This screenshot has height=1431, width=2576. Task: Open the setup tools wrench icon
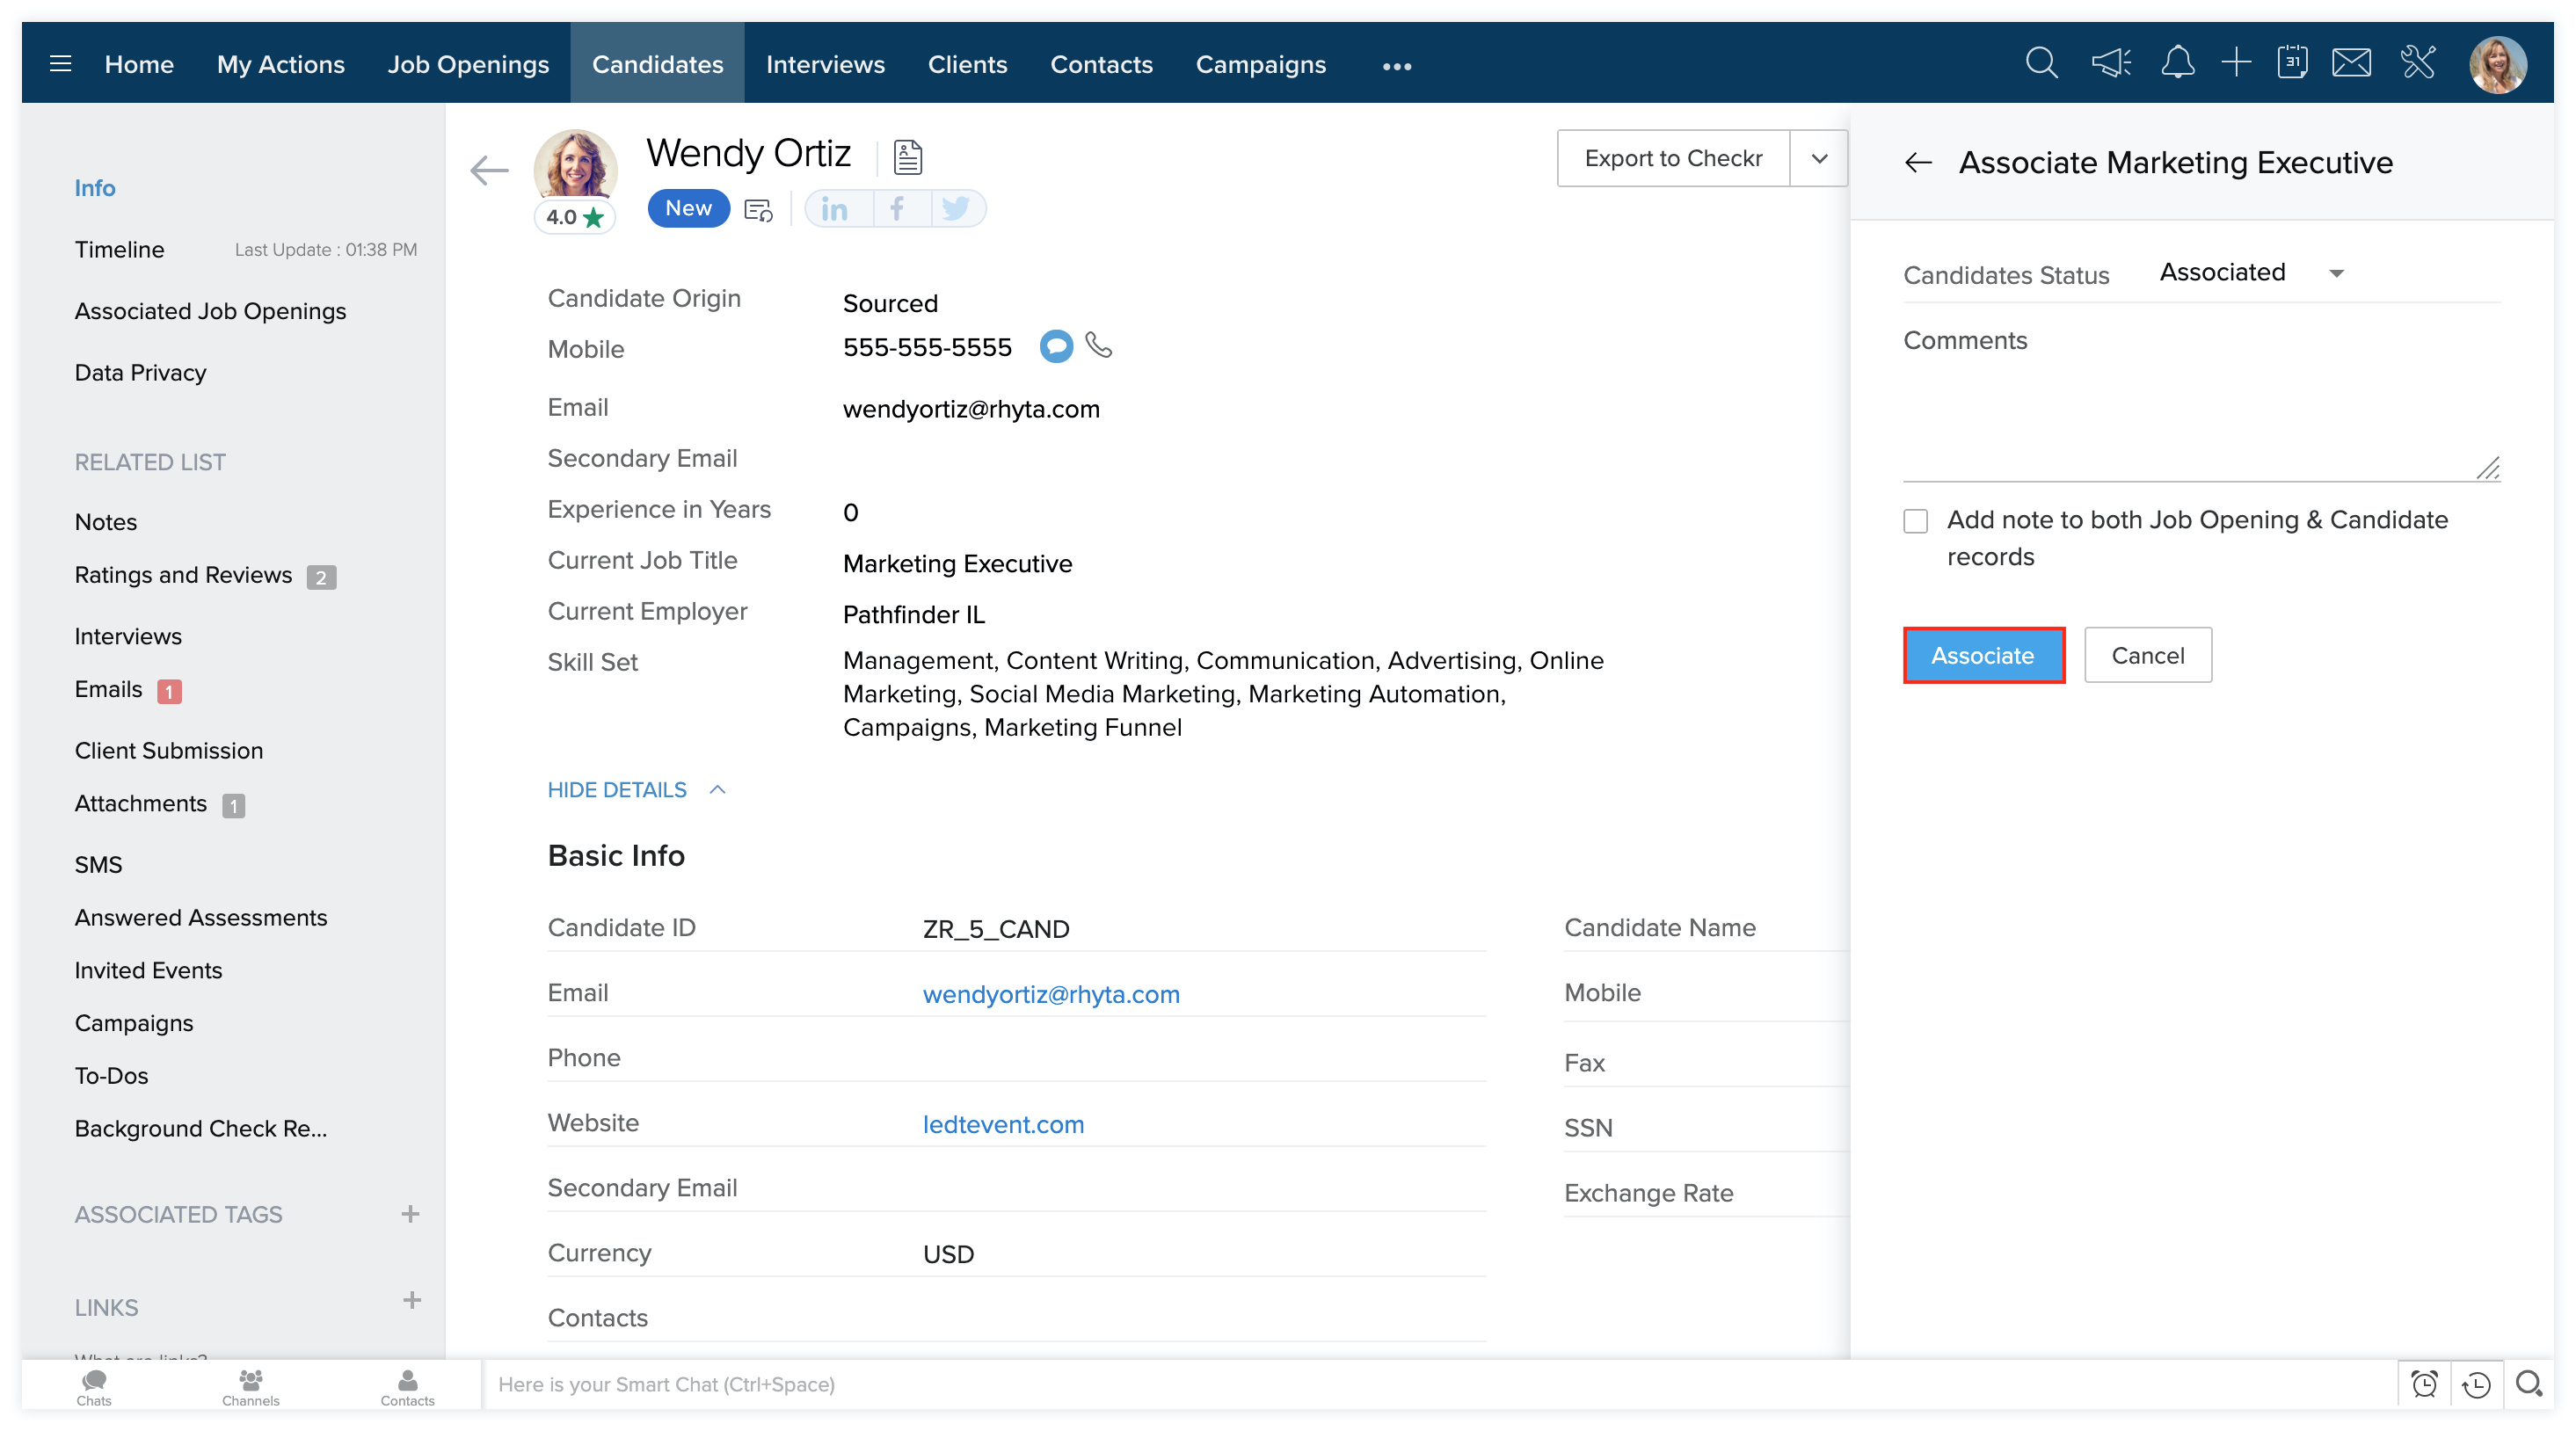(x=2418, y=64)
